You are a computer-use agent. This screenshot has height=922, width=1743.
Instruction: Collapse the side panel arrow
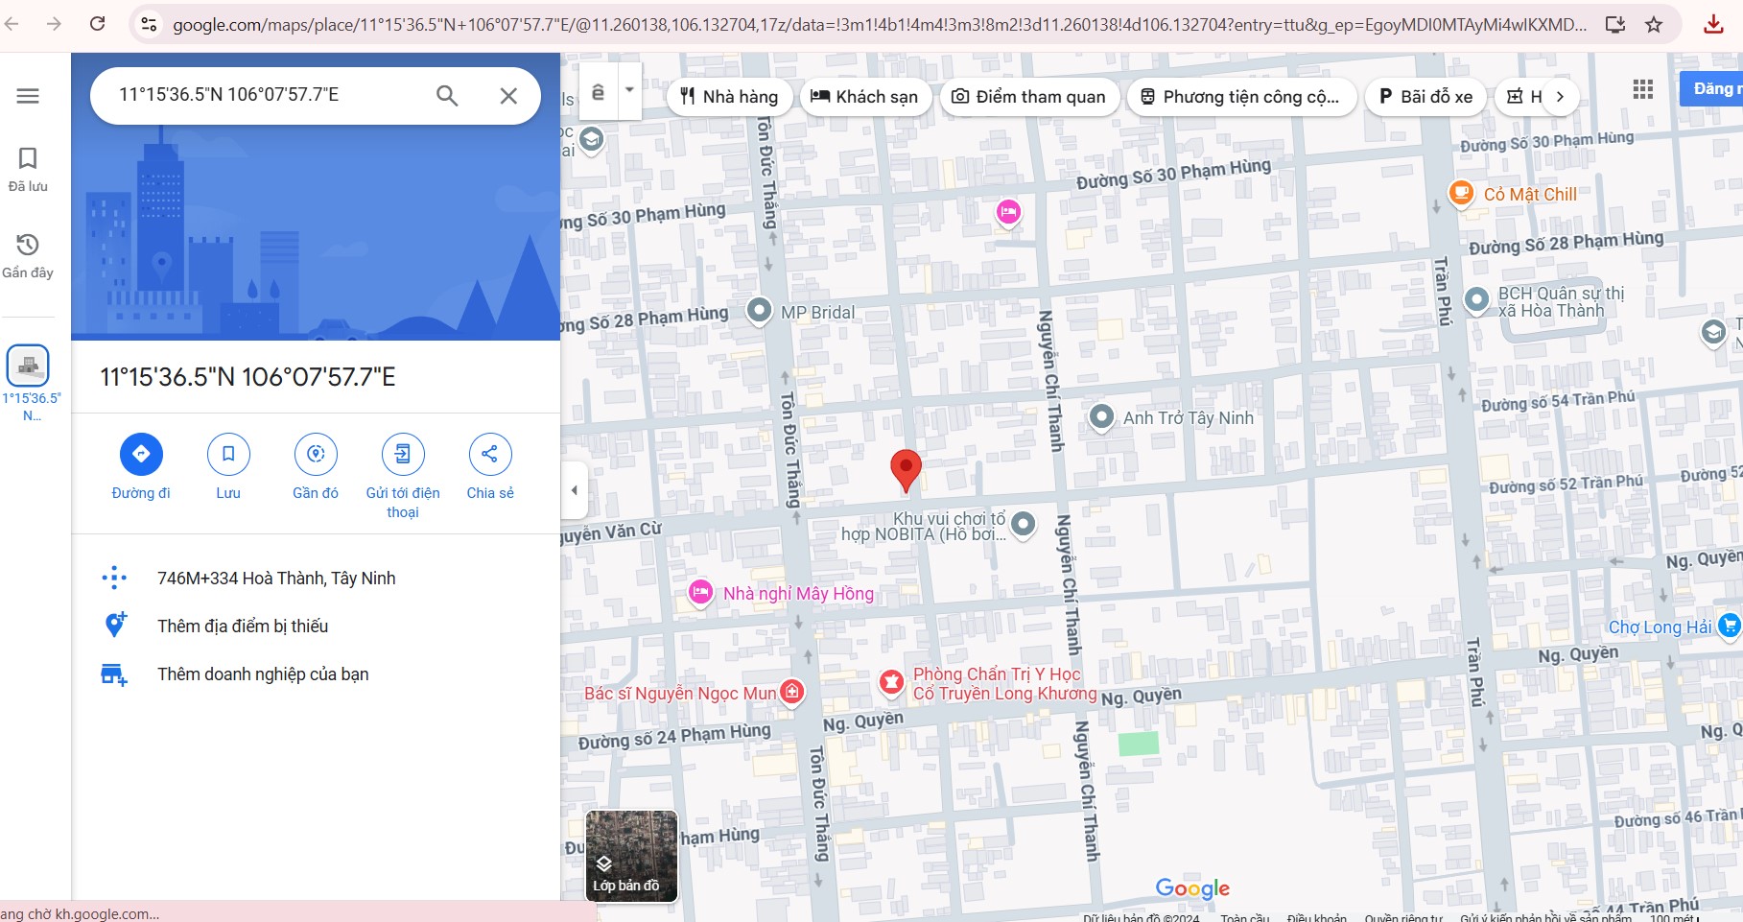coord(574,490)
